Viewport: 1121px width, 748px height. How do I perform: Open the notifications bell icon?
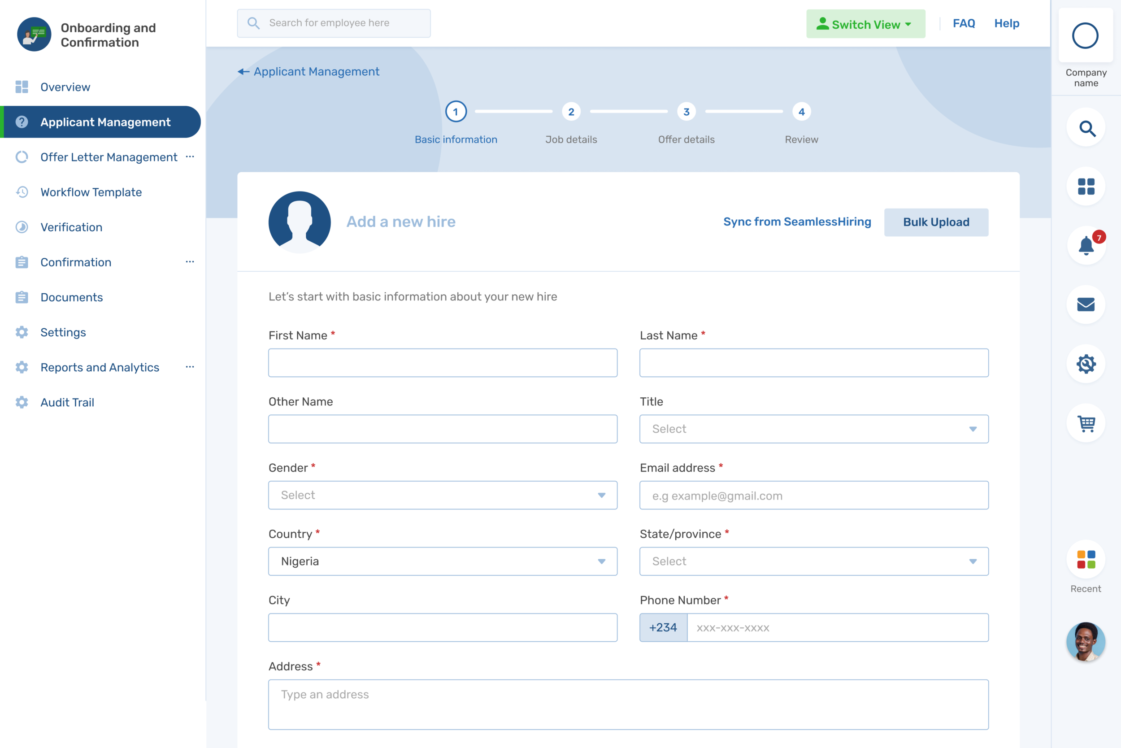(x=1086, y=246)
